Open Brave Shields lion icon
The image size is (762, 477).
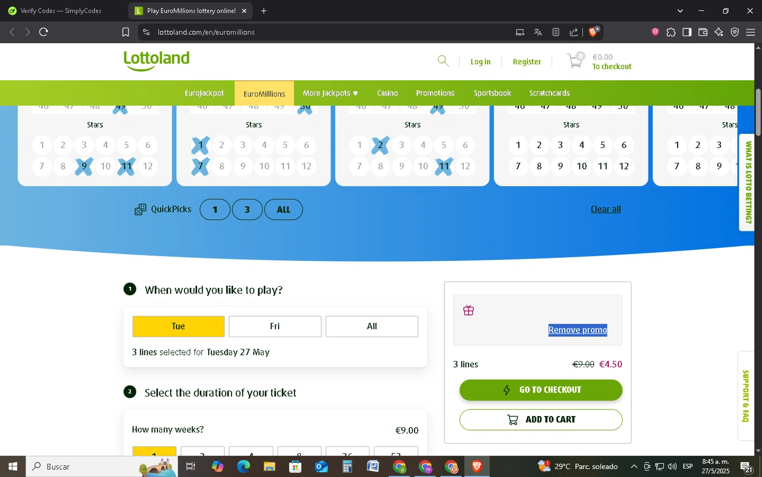pos(593,32)
